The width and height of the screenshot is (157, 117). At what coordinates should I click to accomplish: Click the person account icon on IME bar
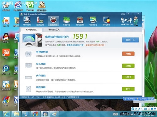[x=149, y=109]
